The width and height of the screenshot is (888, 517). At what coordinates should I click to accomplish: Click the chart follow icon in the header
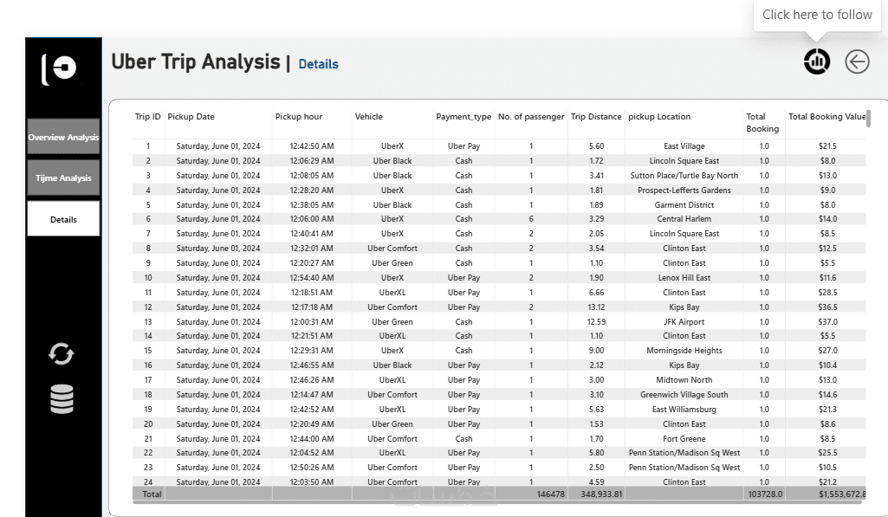[x=817, y=61]
